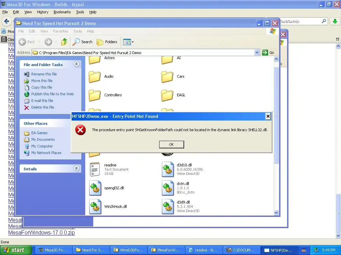Toggle the Folders pane in Explorer

point(107,42)
